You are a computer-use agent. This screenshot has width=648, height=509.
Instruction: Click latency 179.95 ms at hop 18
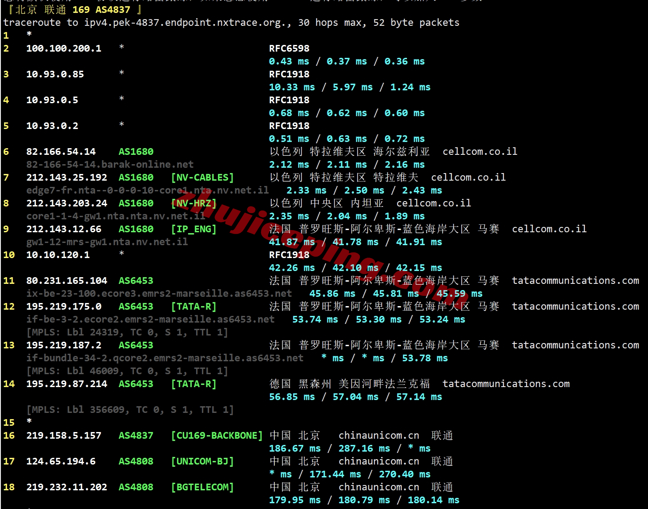click(x=295, y=500)
